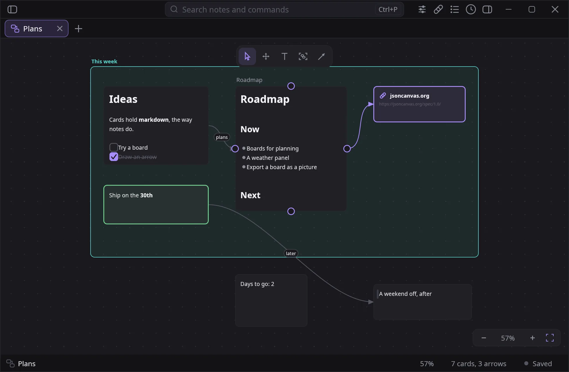This screenshot has height=372, width=569.
Task: Close the Plans tab
Action: (60, 28)
